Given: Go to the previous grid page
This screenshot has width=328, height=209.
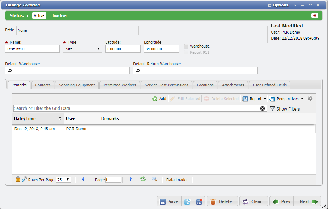Looking at the screenshot, I should [83, 179].
